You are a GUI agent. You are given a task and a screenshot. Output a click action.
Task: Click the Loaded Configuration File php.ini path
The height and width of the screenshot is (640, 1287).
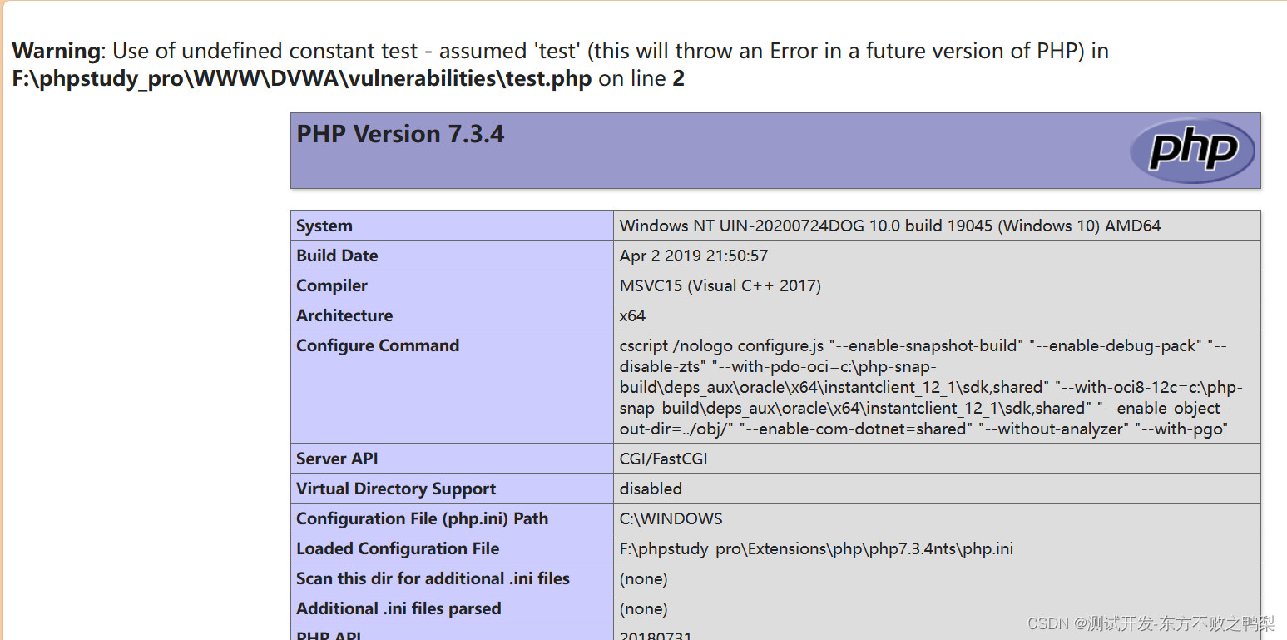tap(816, 548)
